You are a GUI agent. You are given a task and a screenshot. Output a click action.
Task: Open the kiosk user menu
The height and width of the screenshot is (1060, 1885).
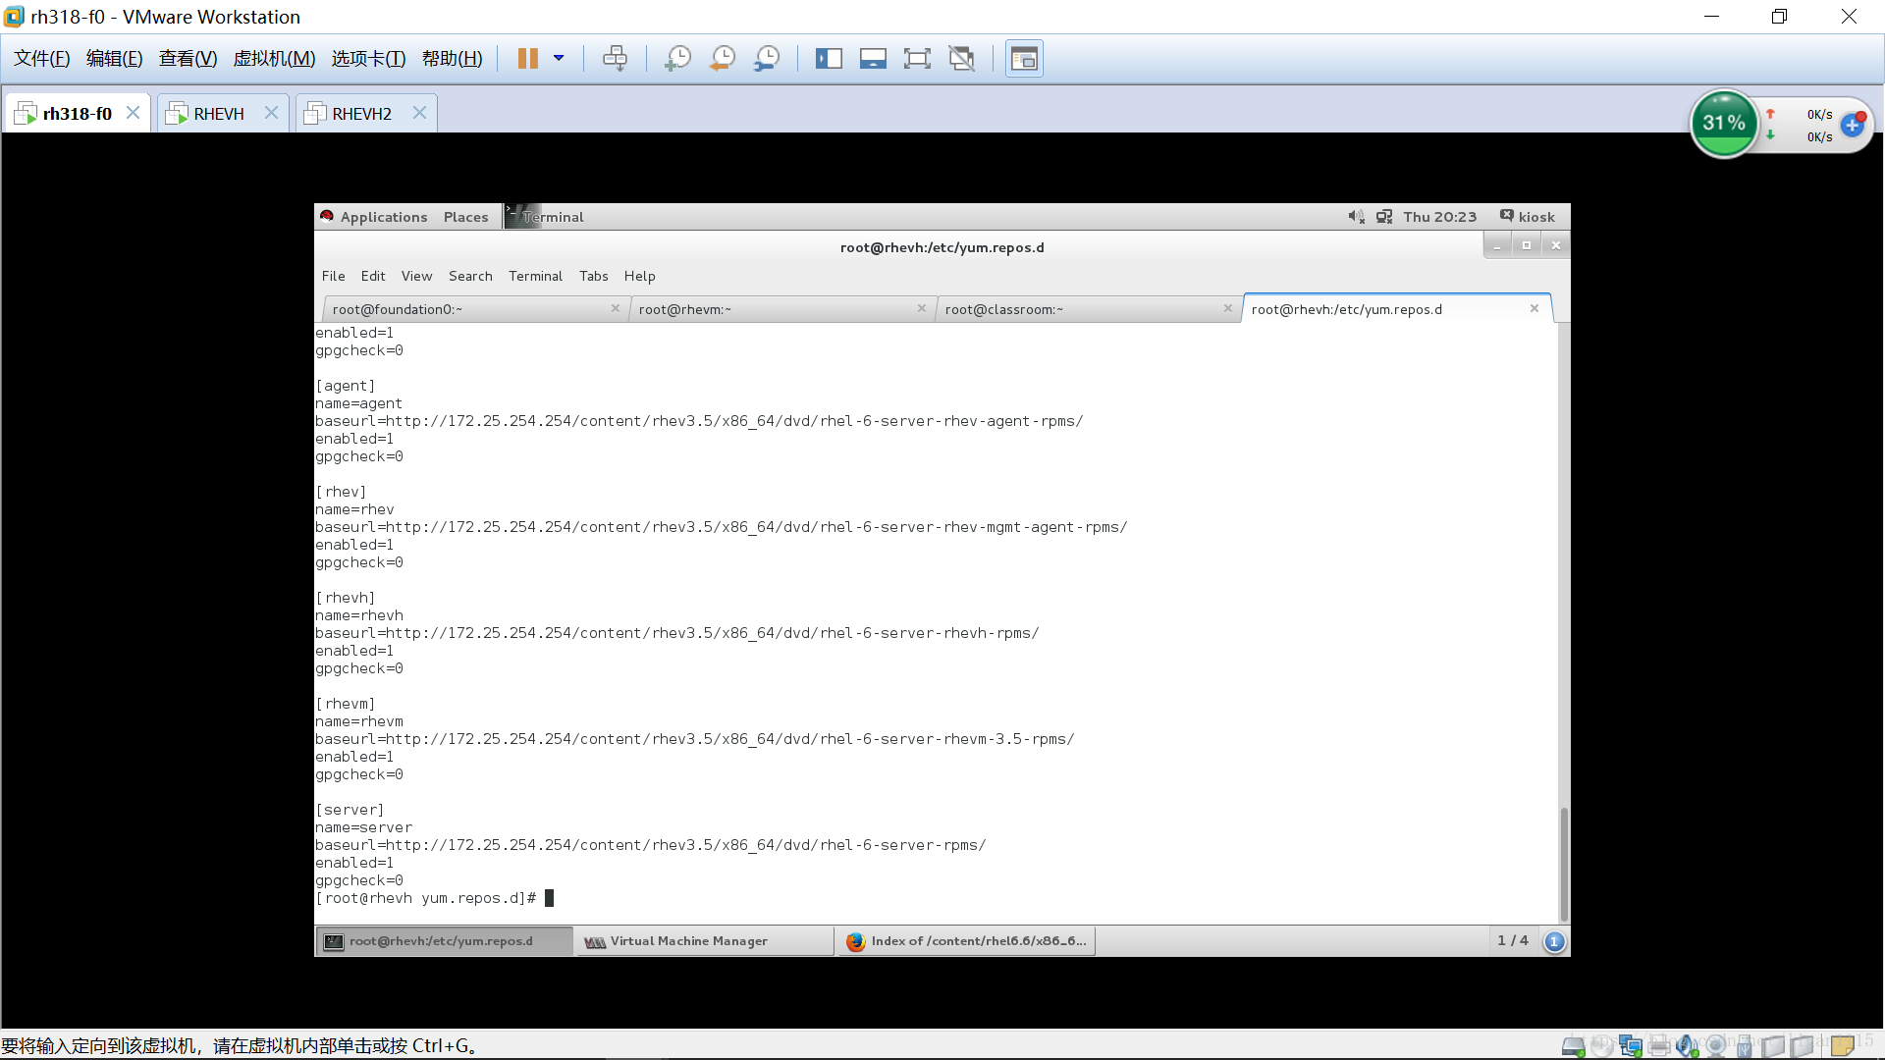pos(1528,217)
